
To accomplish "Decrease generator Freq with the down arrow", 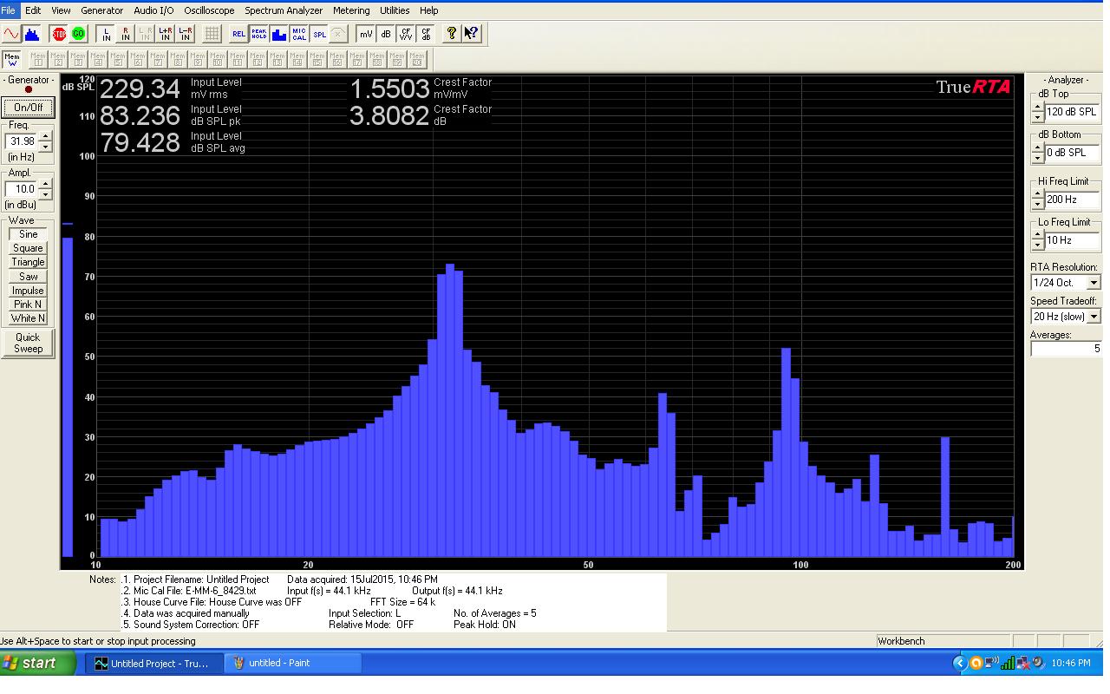I will (46, 146).
